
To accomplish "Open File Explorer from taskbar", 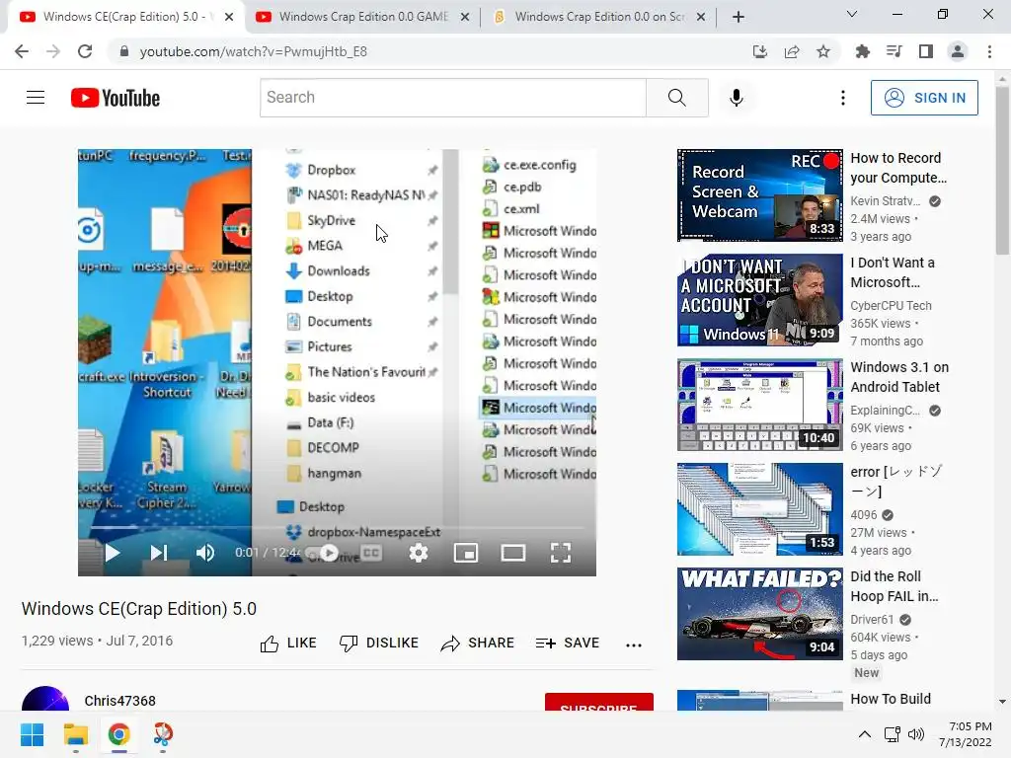I will (75, 734).
